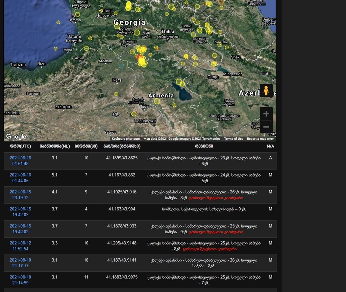The height and width of the screenshot is (292, 346).
Task: Click the Google logo on the map
Action: tap(16, 137)
